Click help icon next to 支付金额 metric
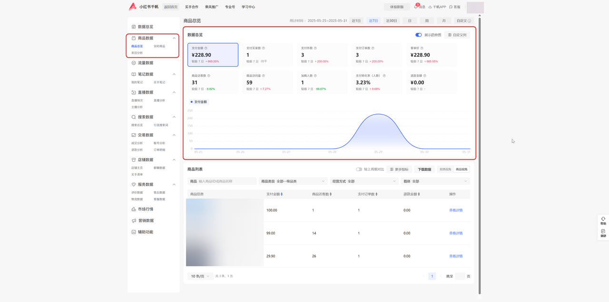The width and height of the screenshot is (609, 302). (x=206, y=48)
